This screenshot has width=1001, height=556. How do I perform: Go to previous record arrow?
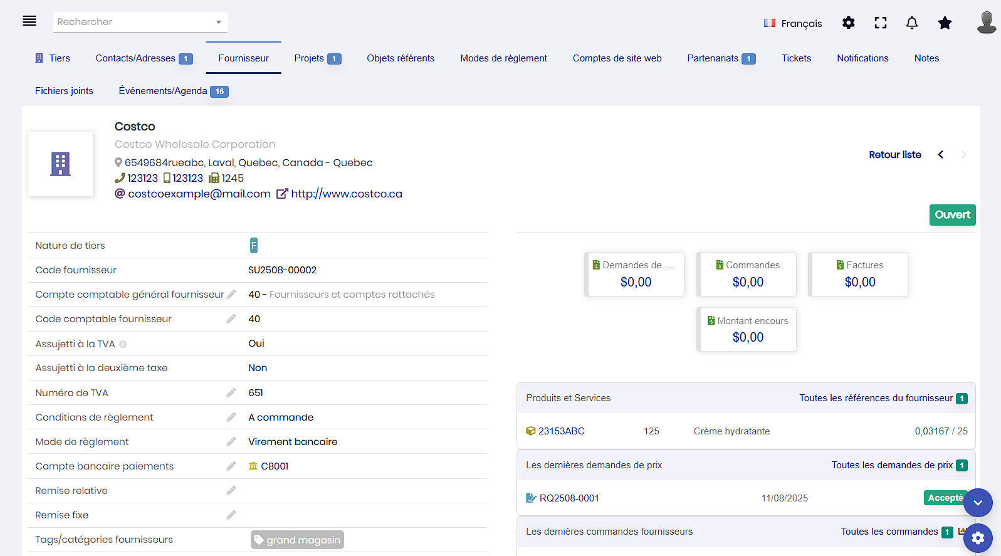coord(940,155)
